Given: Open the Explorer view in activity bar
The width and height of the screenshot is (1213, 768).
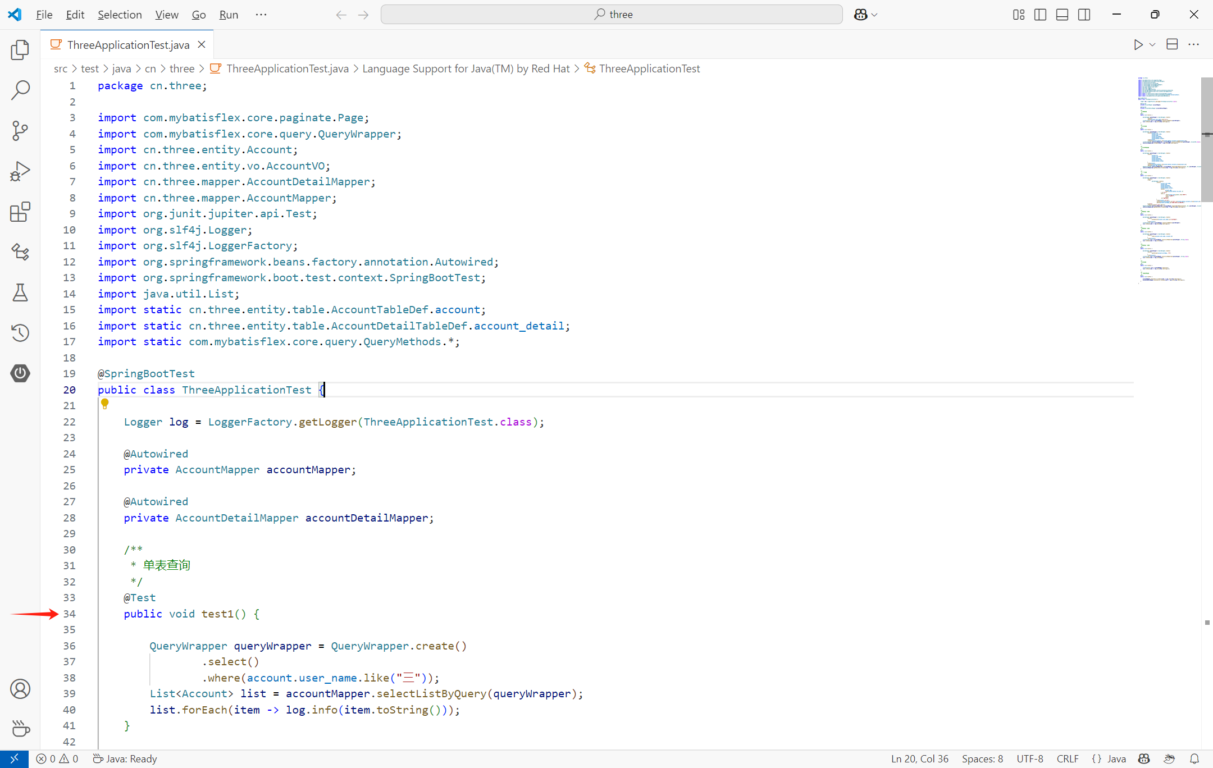Looking at the screenshot, I should (20, 50).
